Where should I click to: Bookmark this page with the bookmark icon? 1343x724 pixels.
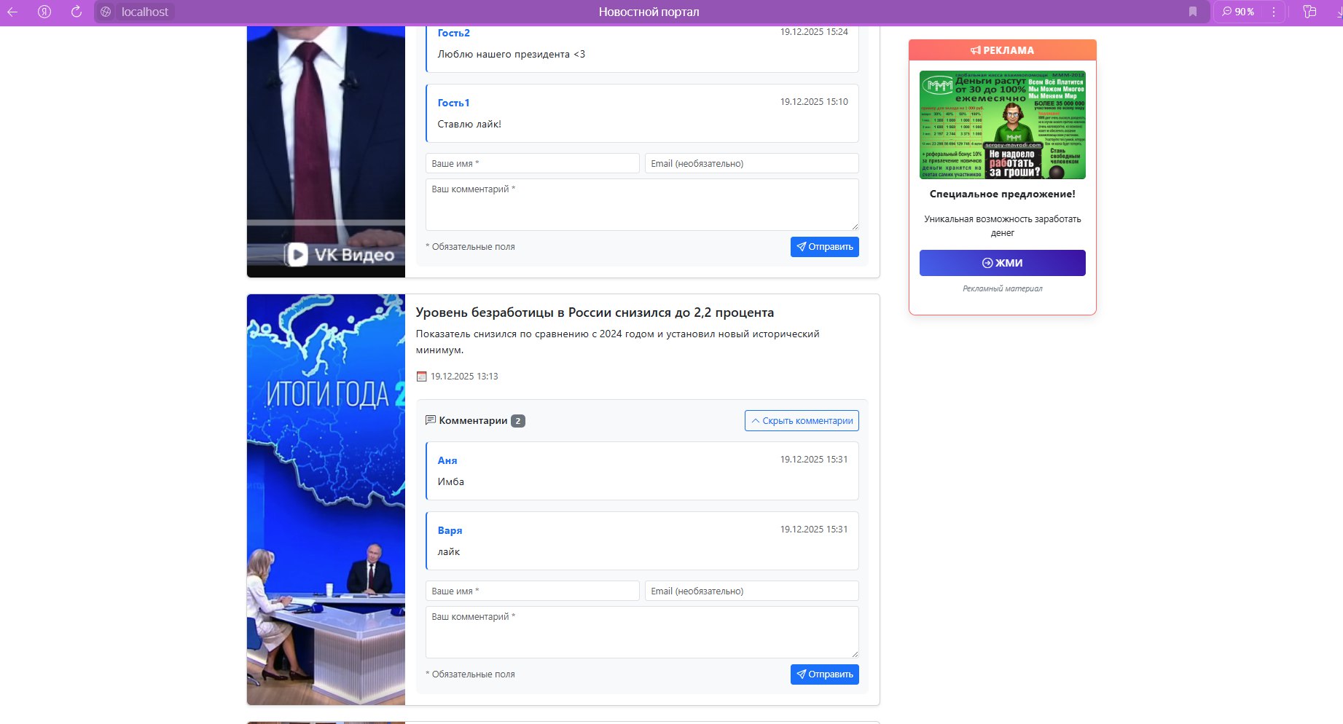(1193, 12)
